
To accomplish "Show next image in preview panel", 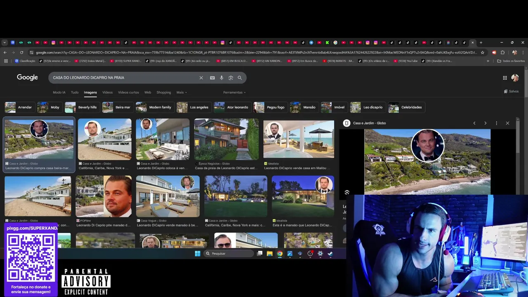I will [486, 123].
